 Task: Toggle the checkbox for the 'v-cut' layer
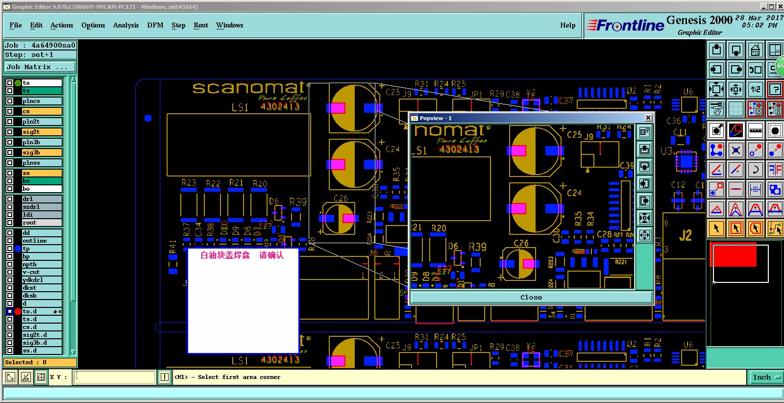[10, 272]
